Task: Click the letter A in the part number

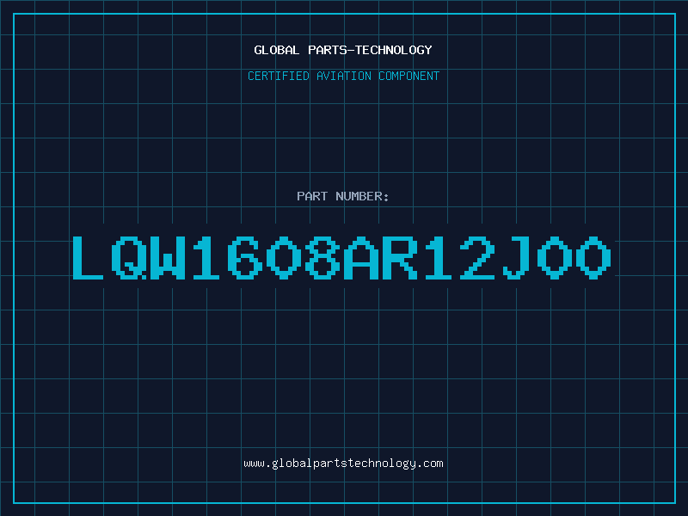Action: tap(361, 257)
